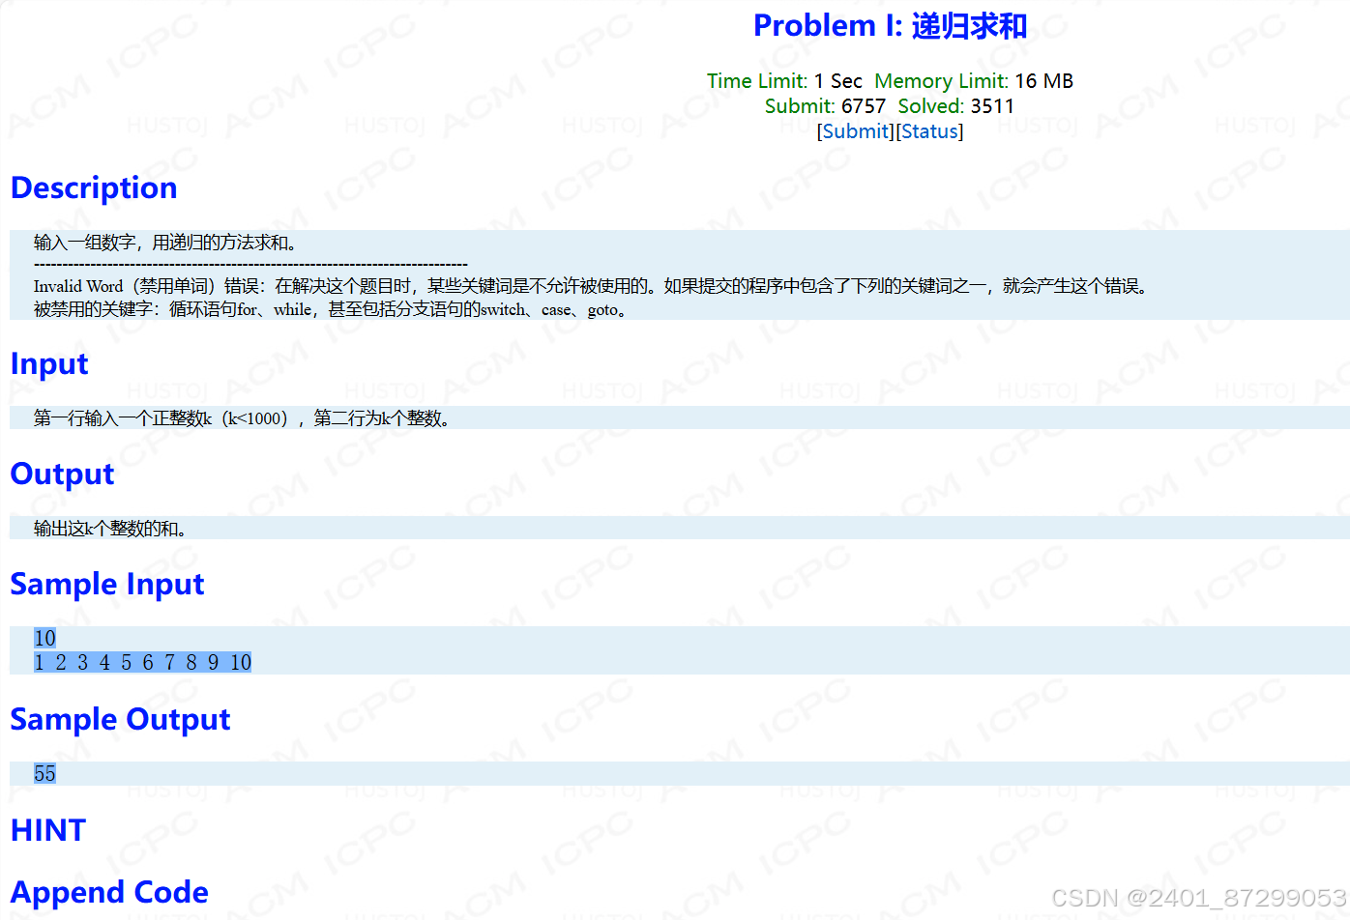1350x920 pixels.
Task: Click the sample input line 1 2 3 4 5 6 7 8 9 10
Action: 142,662
